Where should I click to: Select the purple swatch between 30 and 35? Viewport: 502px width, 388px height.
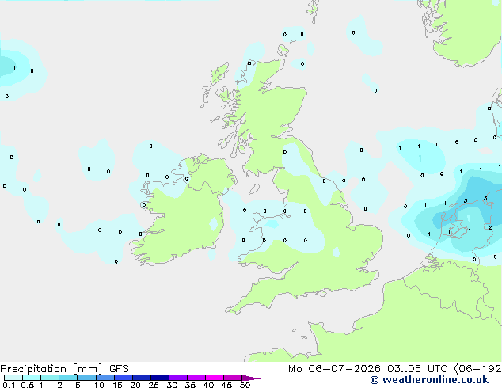coord(178,378)
